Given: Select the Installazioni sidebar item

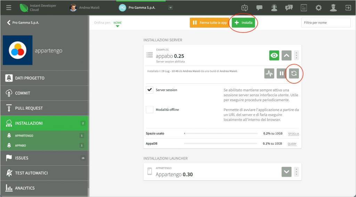Looking at the screenshot, I should pyautogui.click(x=44, y=123).
